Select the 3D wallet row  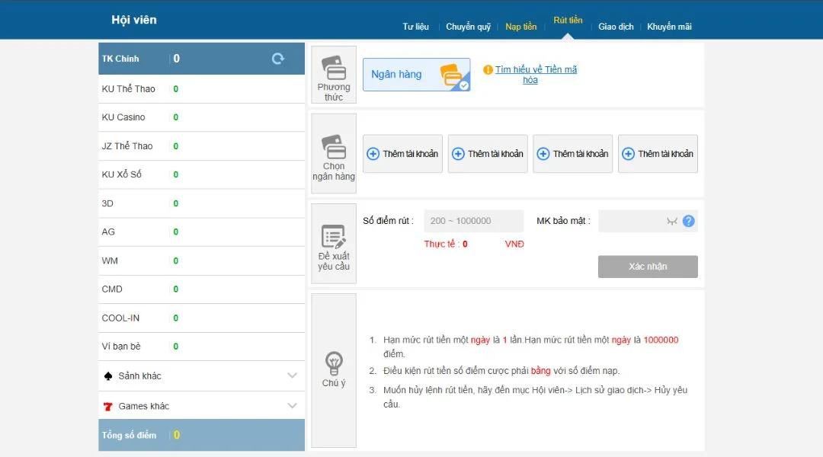click(201, 203)
